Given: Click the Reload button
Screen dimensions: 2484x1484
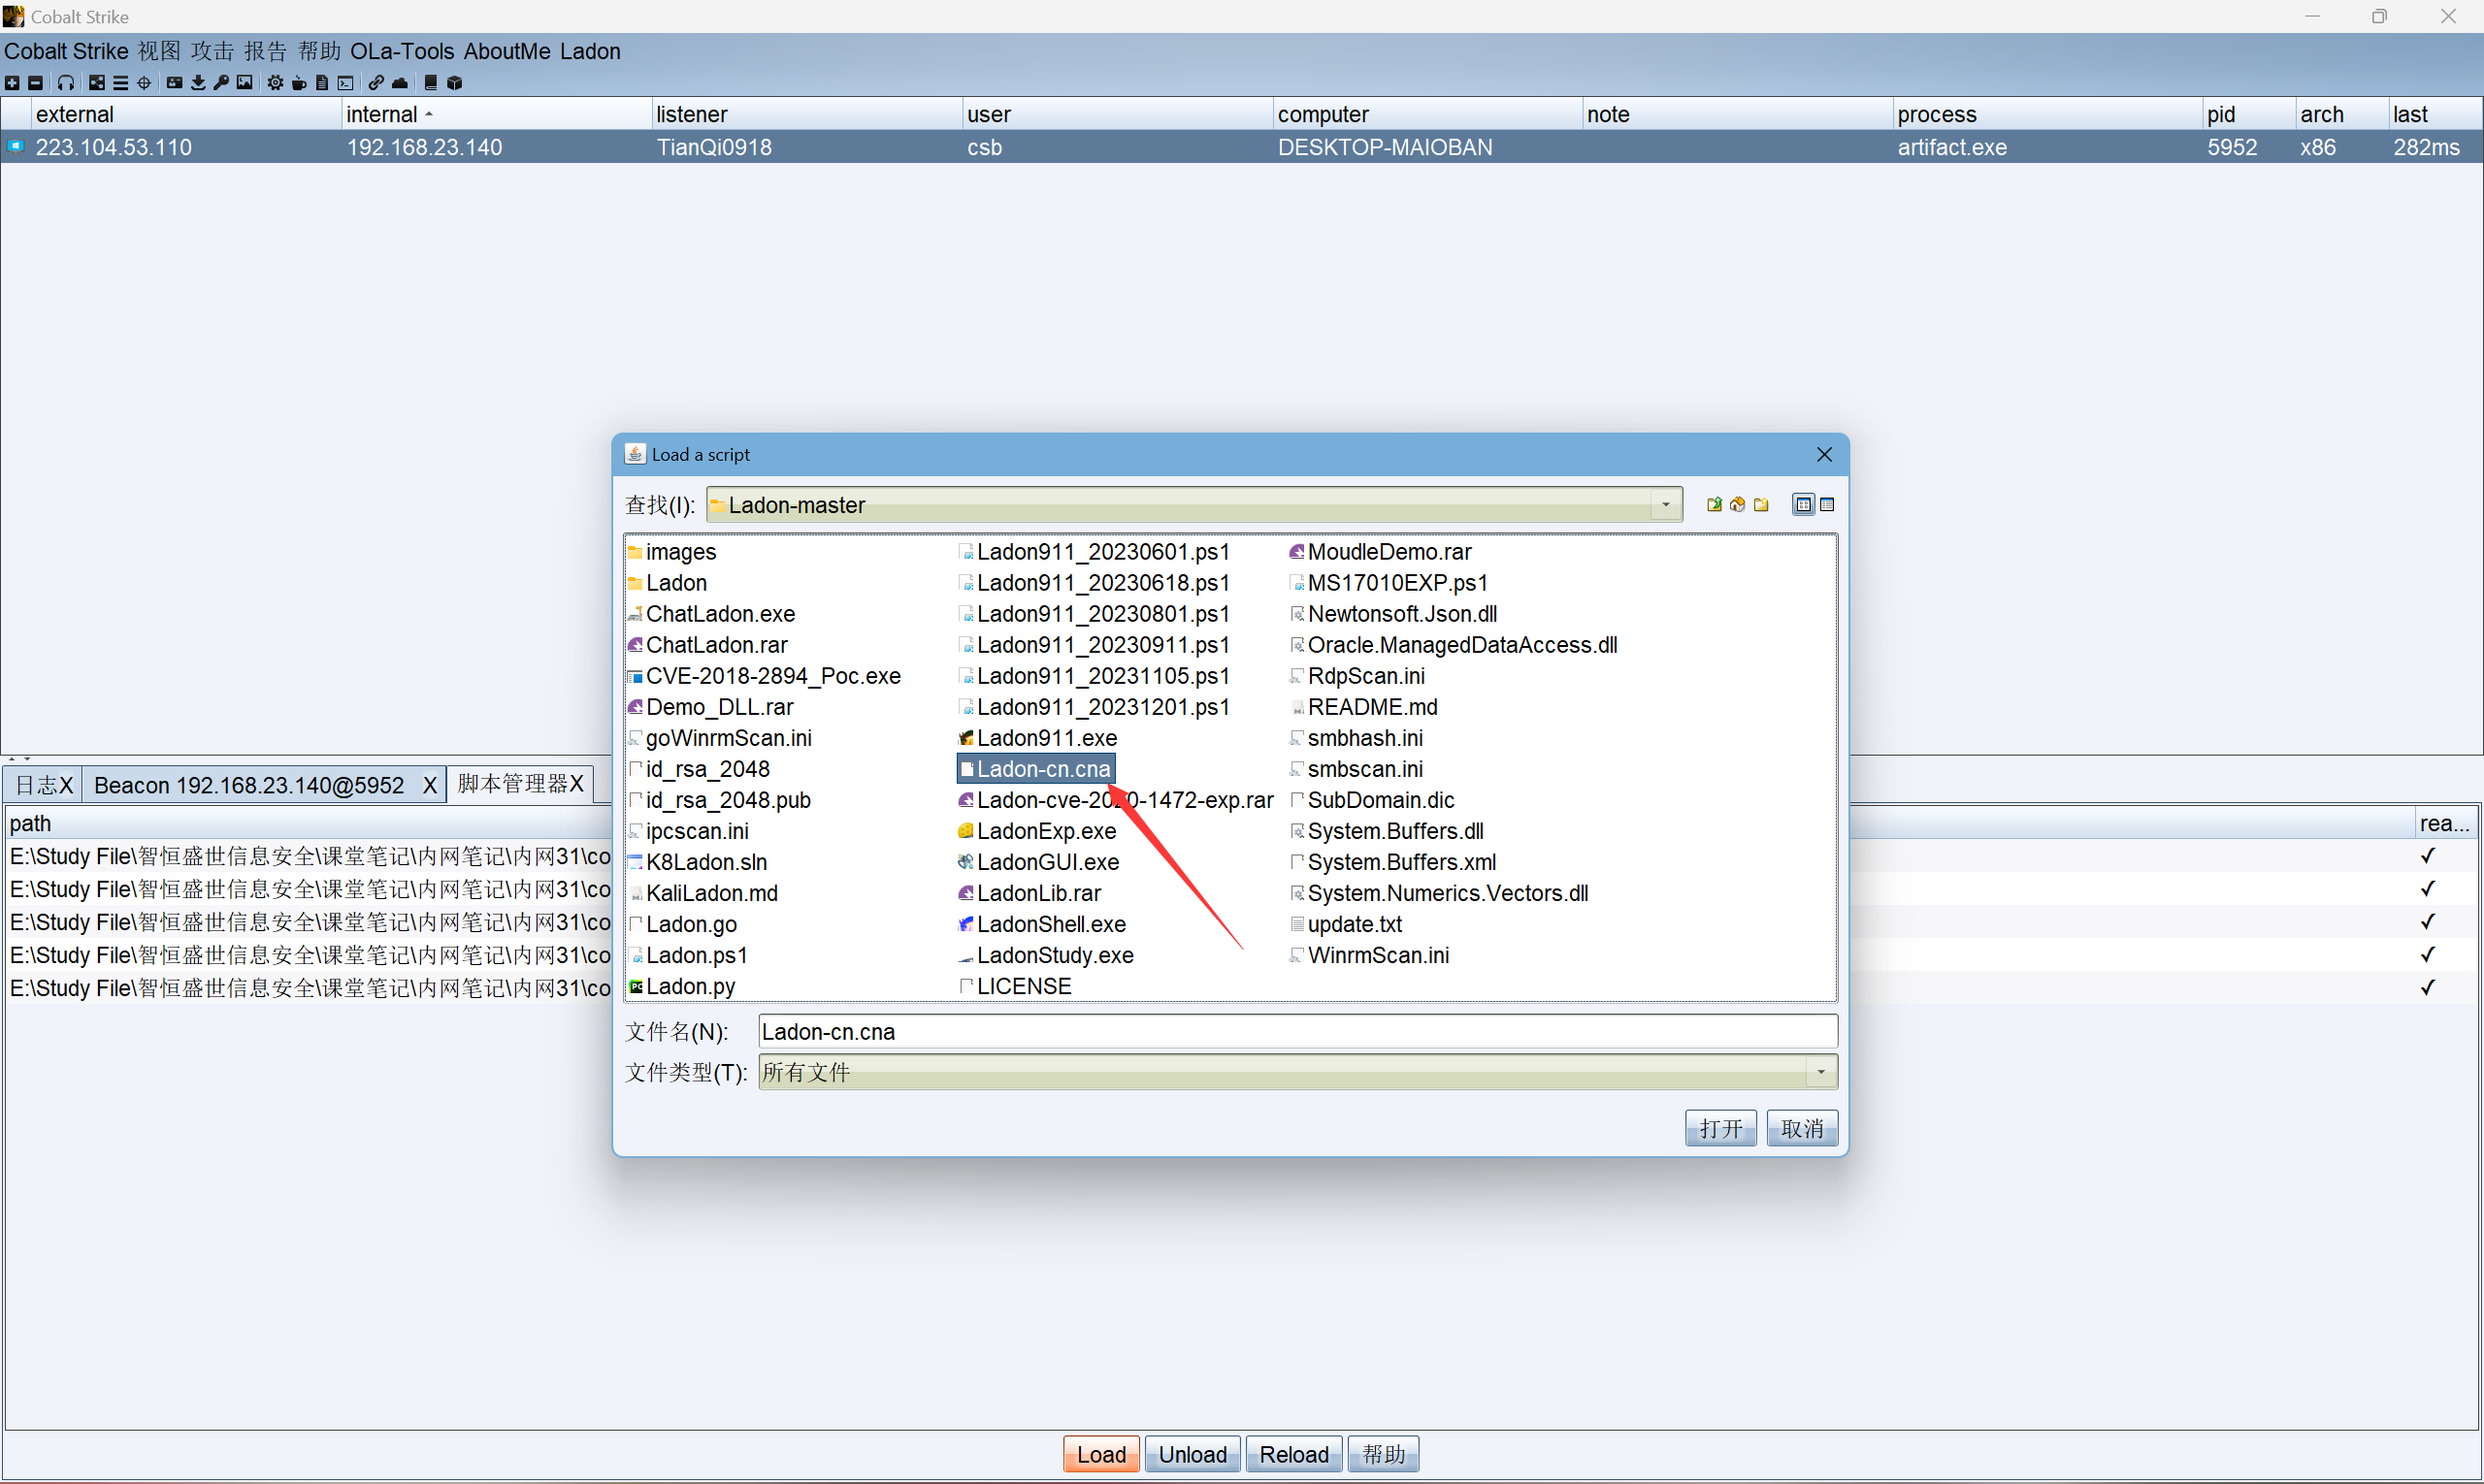Looking at the screenshot, I should pos(1293,1454).
